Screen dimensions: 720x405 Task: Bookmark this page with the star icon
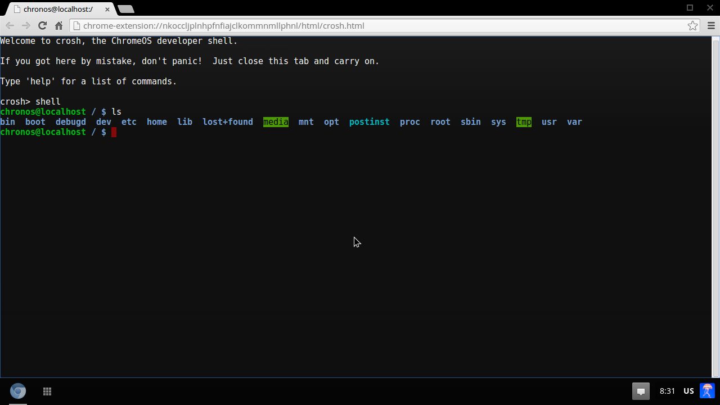coord(692,26)
